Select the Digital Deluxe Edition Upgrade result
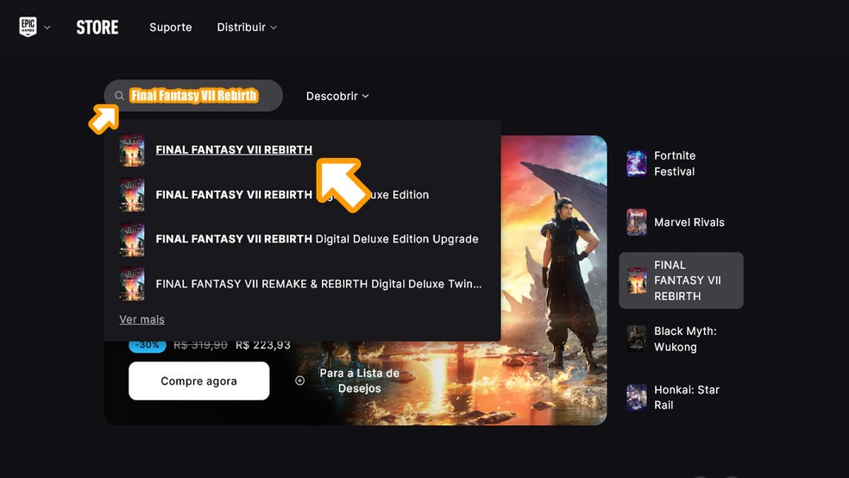This screenshot has width=849, height=478. click(317, 239)
